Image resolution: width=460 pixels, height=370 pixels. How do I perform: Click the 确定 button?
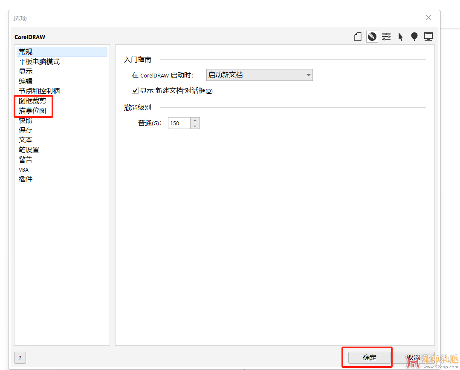coord(369,357)
